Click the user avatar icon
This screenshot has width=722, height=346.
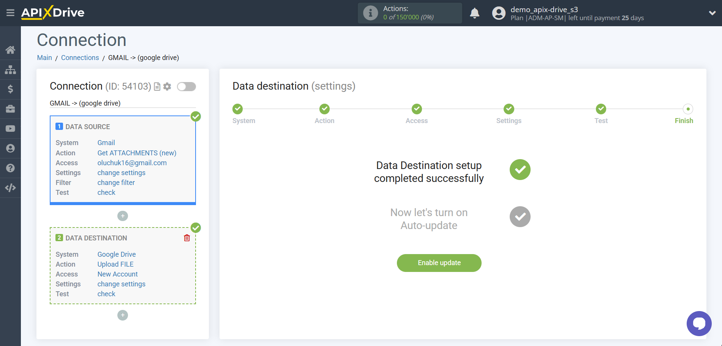[499, 13]
